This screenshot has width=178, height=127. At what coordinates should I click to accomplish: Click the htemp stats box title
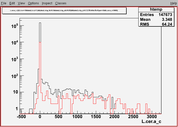click(x=156, y=10)
